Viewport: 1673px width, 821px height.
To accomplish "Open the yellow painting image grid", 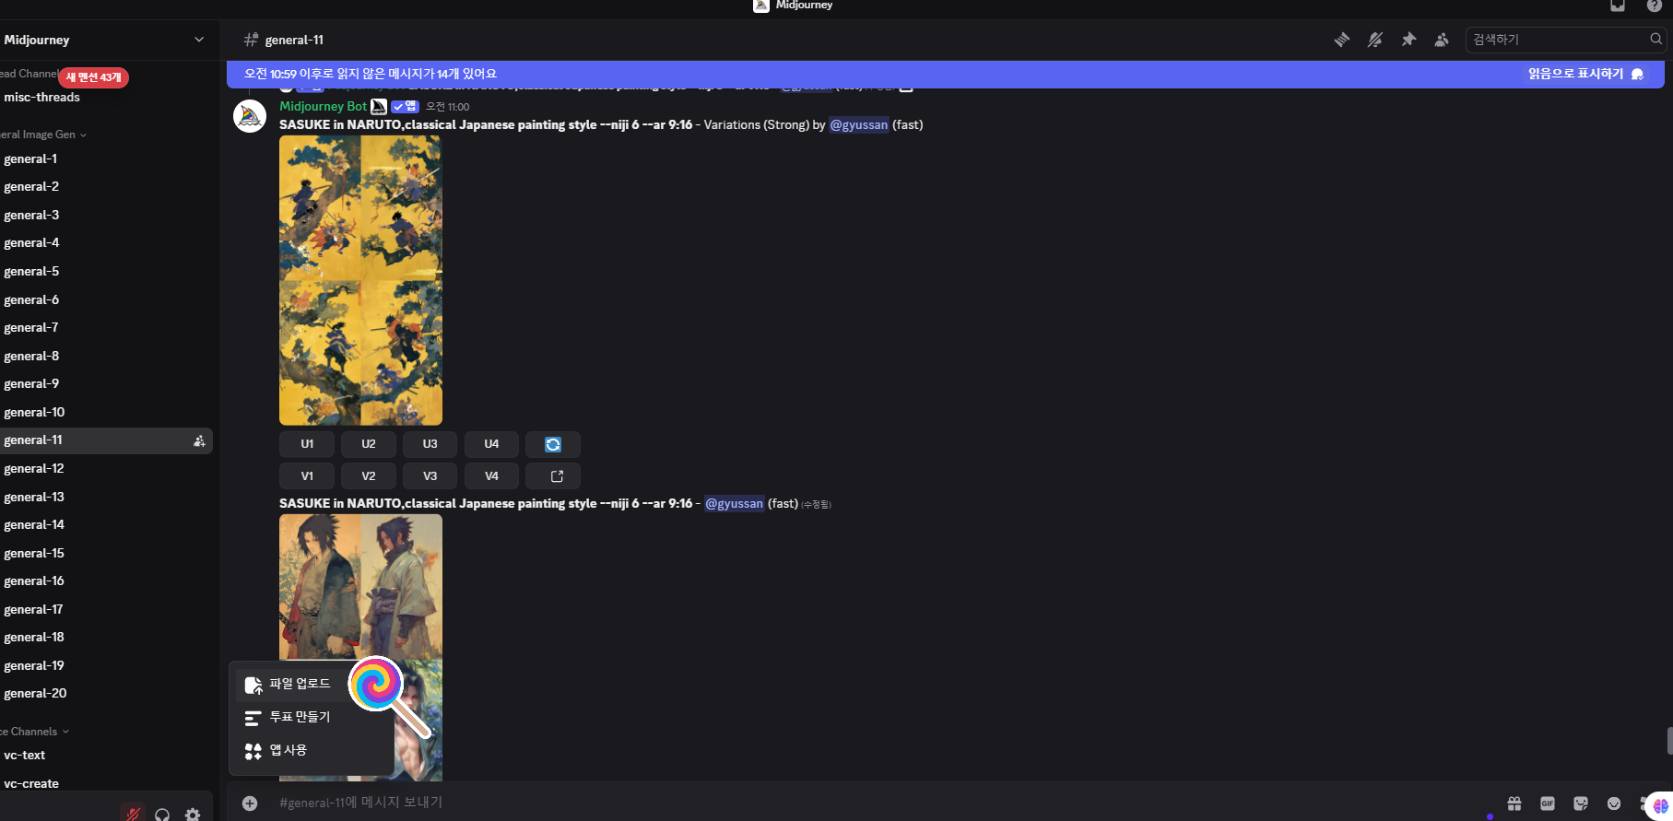I will (360, 280).
